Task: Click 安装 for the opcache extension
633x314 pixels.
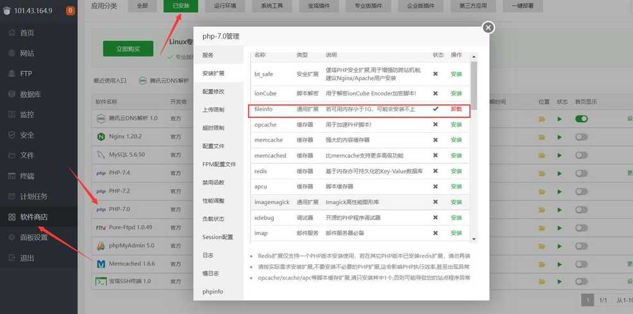Action: (456, 125)
